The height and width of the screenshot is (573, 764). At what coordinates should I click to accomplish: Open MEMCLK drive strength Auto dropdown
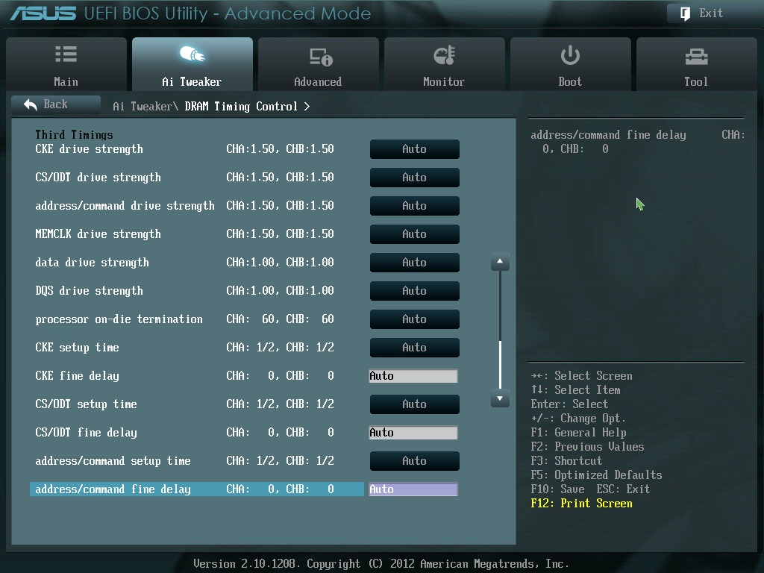415,234
